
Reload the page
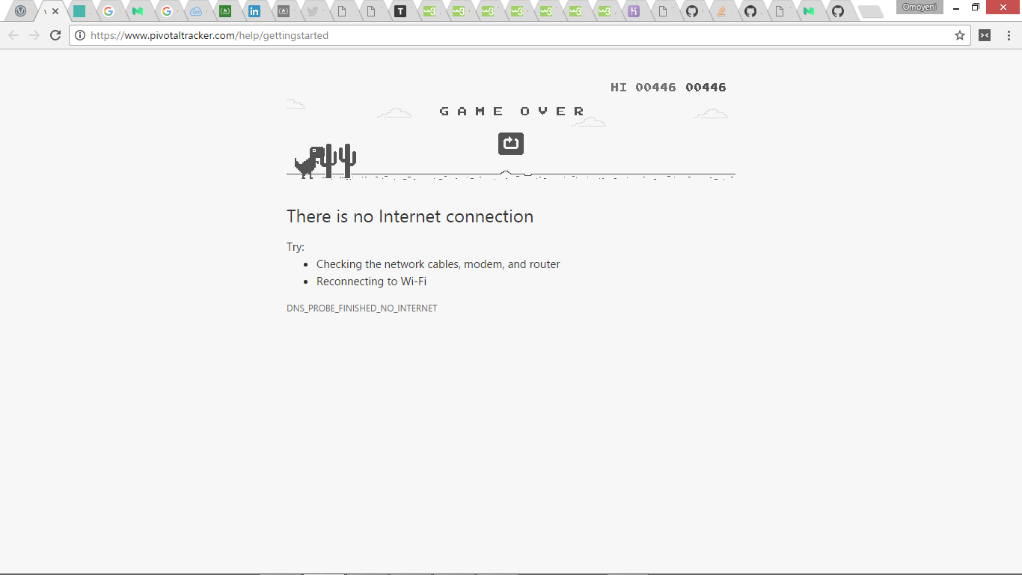coord(55,35)
